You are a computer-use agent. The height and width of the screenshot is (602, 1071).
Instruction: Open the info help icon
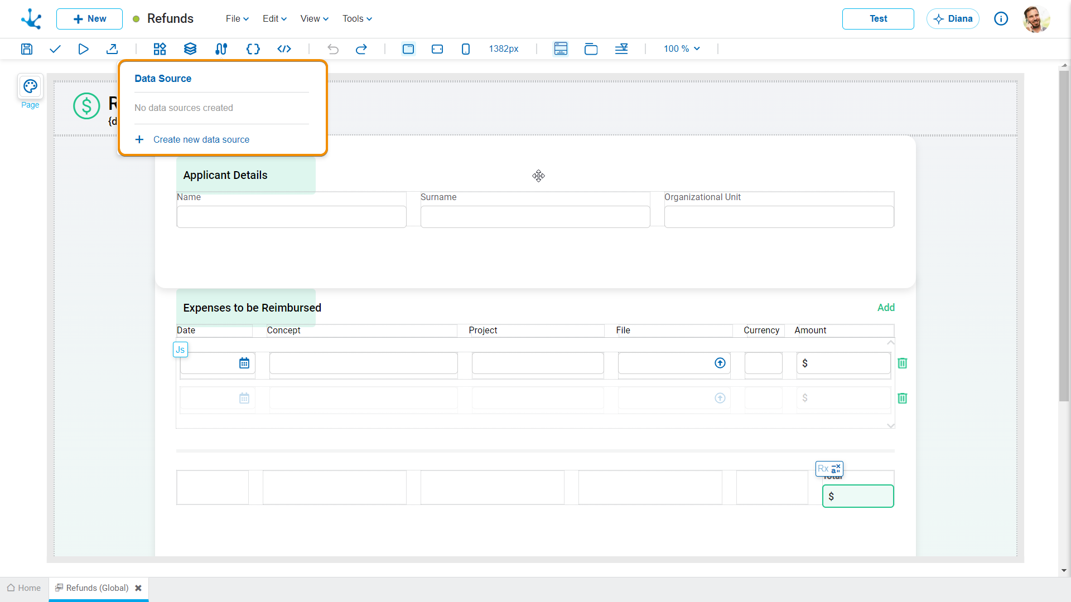click(x=1001, y=19)
